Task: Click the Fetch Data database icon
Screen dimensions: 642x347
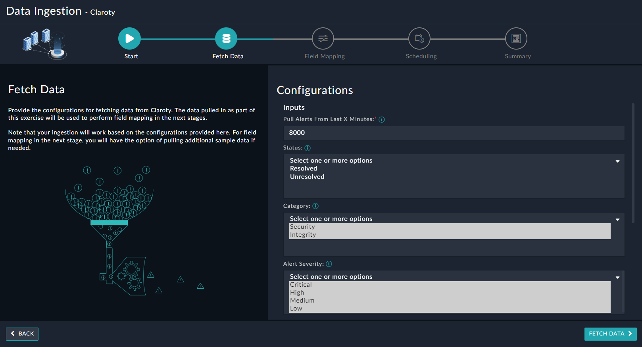Action: coord(226,38)
